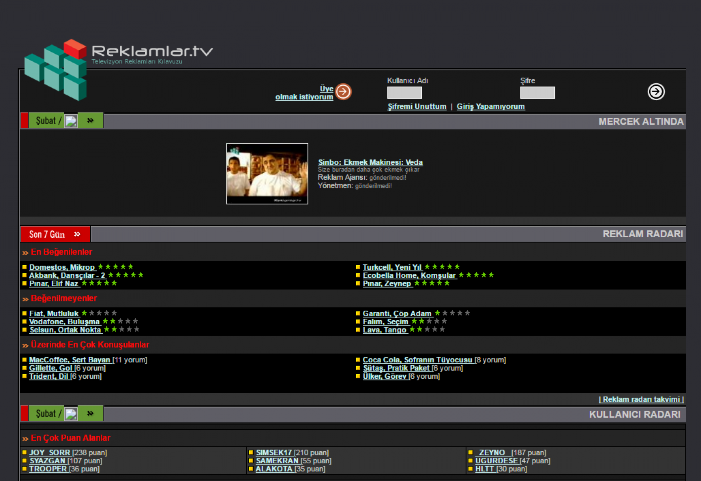The image size is (701, 481).
Task: Click the broken image icon in Kullanıcı Radarı header
Action: pyautogui.click(x=71, y=414)
